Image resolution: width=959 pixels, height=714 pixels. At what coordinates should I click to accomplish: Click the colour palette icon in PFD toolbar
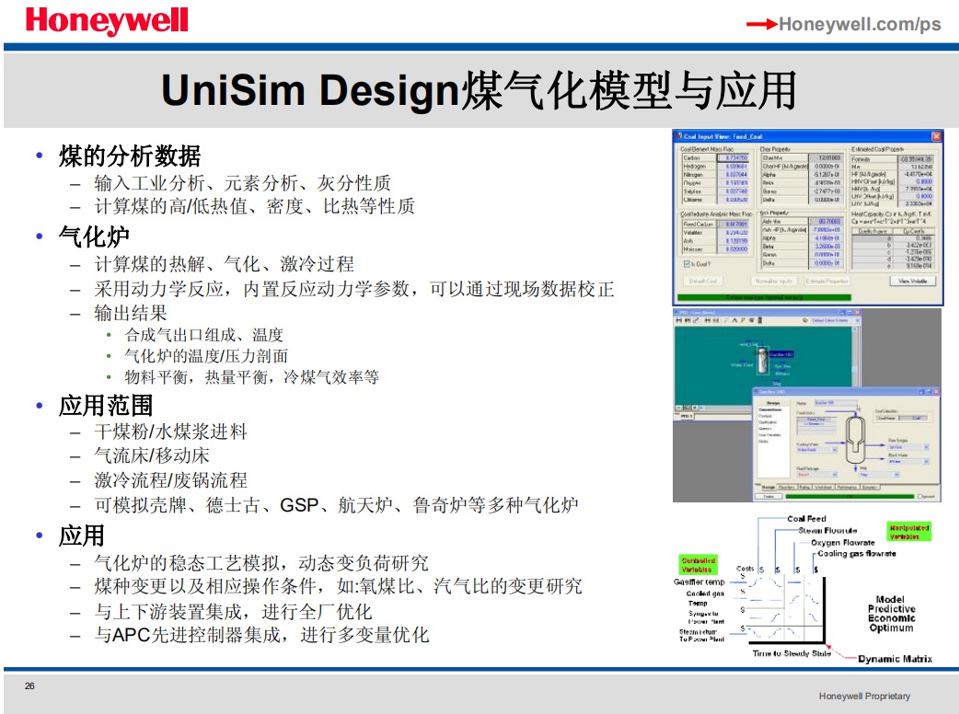(x=805, y=320)
